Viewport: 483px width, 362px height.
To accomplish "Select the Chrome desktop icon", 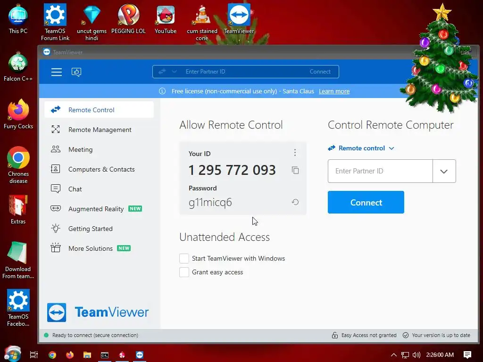I will coord(18,165).
